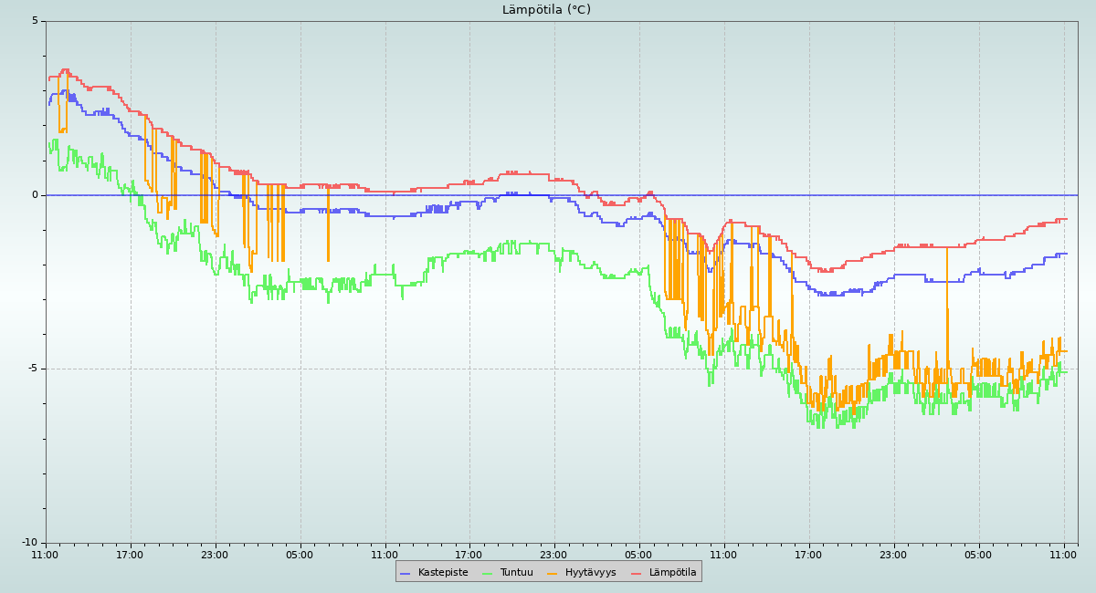Click the -10 label on the y-axis
Viewport: 1096px width, 593px height.
30,543
